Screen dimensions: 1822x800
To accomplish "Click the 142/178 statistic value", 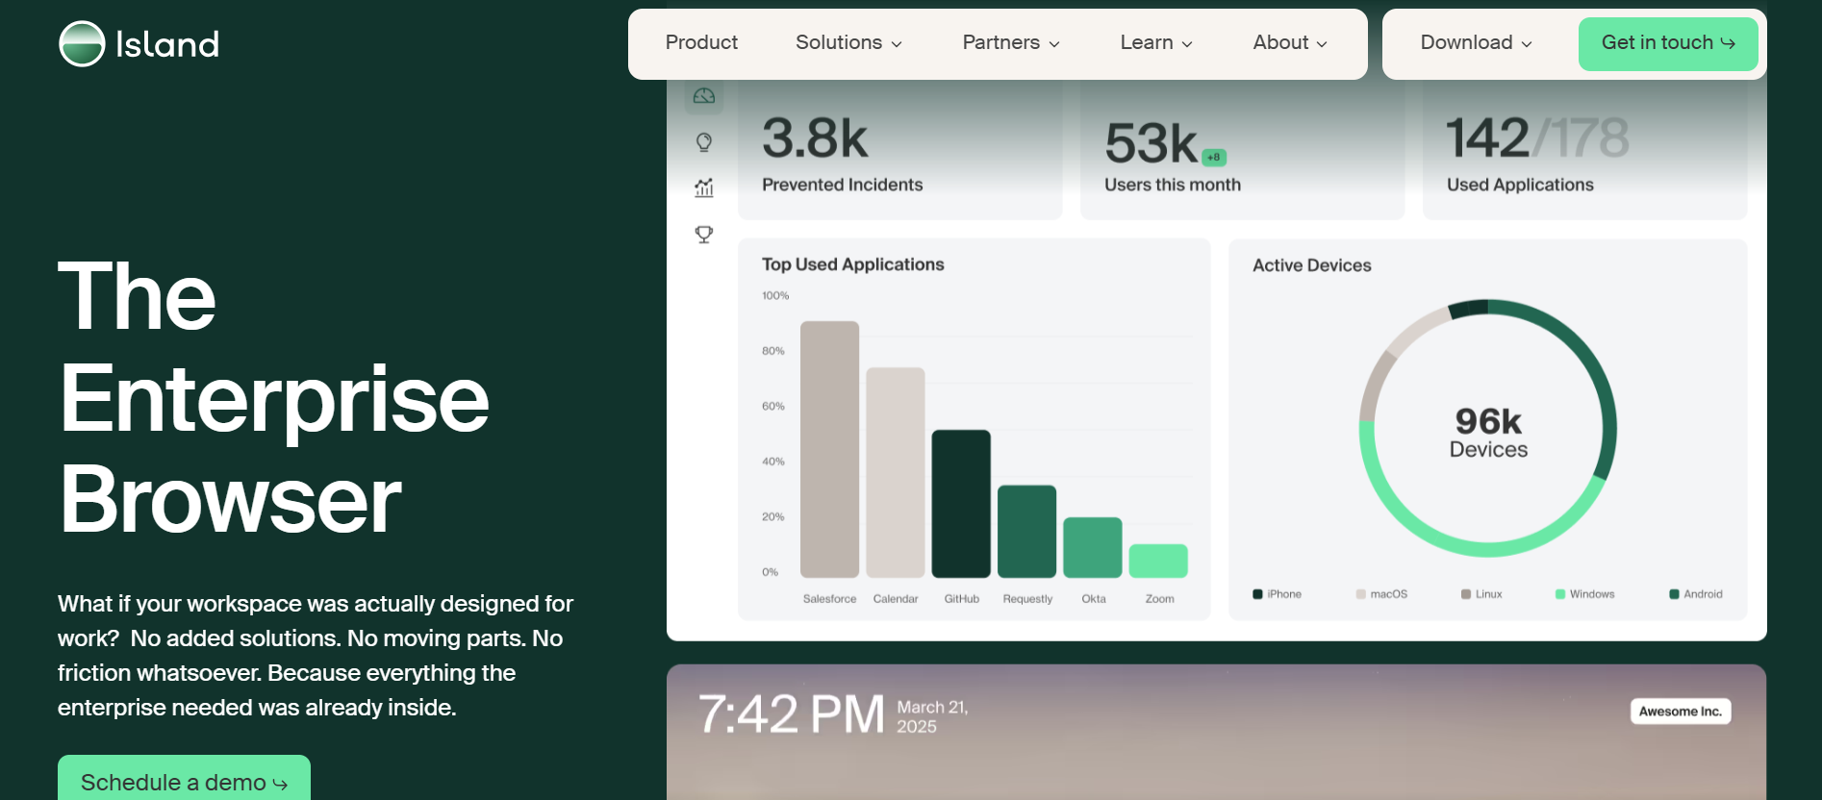I will (1537, 137).
